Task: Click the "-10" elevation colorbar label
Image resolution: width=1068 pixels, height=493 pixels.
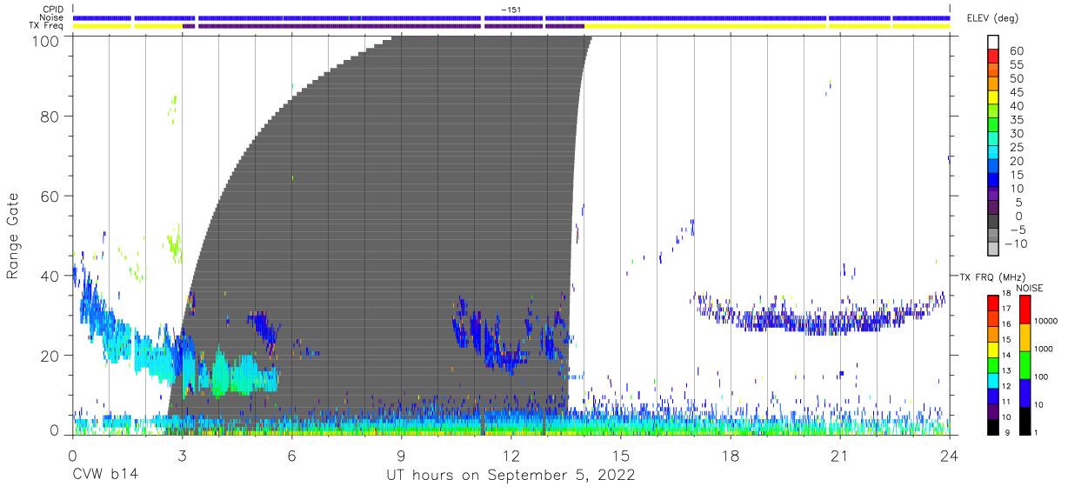Action: [x=1018, y=243]
